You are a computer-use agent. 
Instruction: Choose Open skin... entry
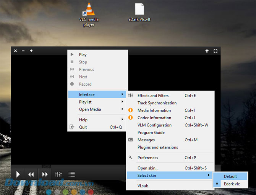[x=170, y=168]
